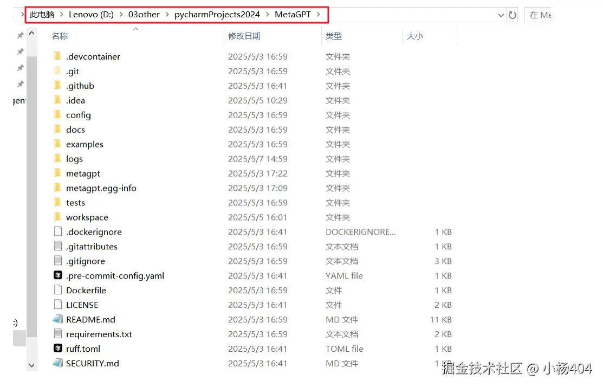Click the .devcontainer folder icon
603x387 pixels.
click(57, 56)
